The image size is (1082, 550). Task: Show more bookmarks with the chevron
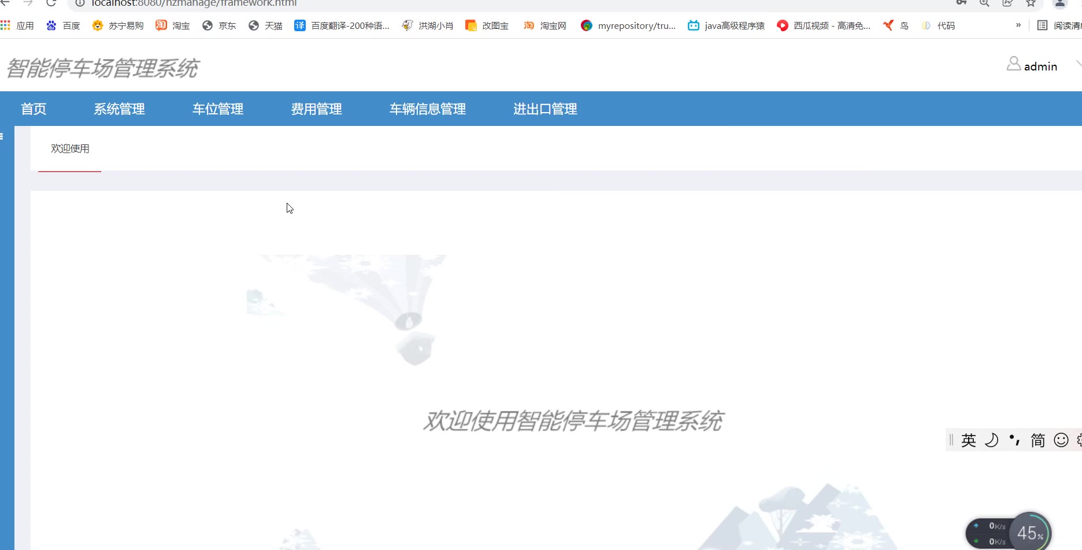(x=1018, y=25)
